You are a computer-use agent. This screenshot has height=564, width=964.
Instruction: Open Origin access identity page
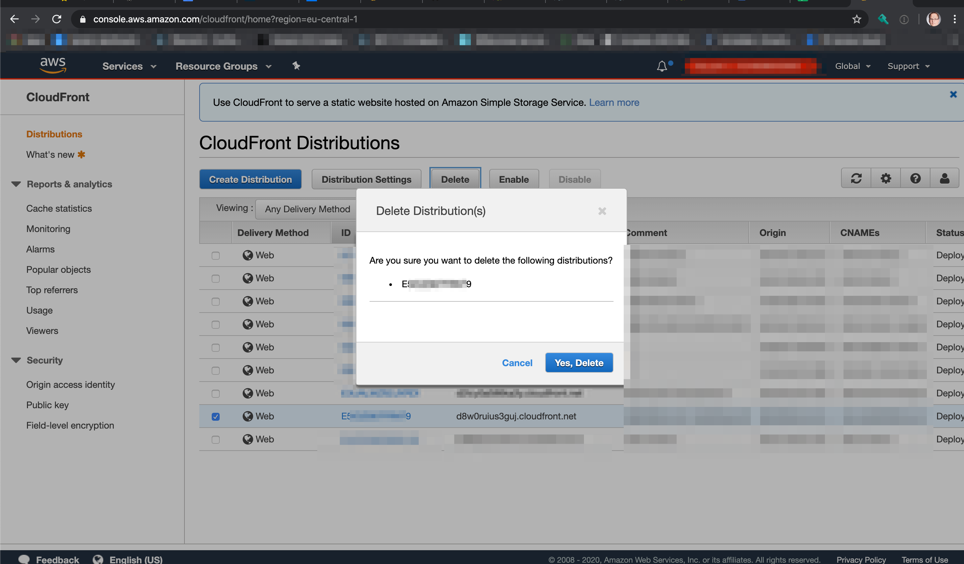[70, 385]
